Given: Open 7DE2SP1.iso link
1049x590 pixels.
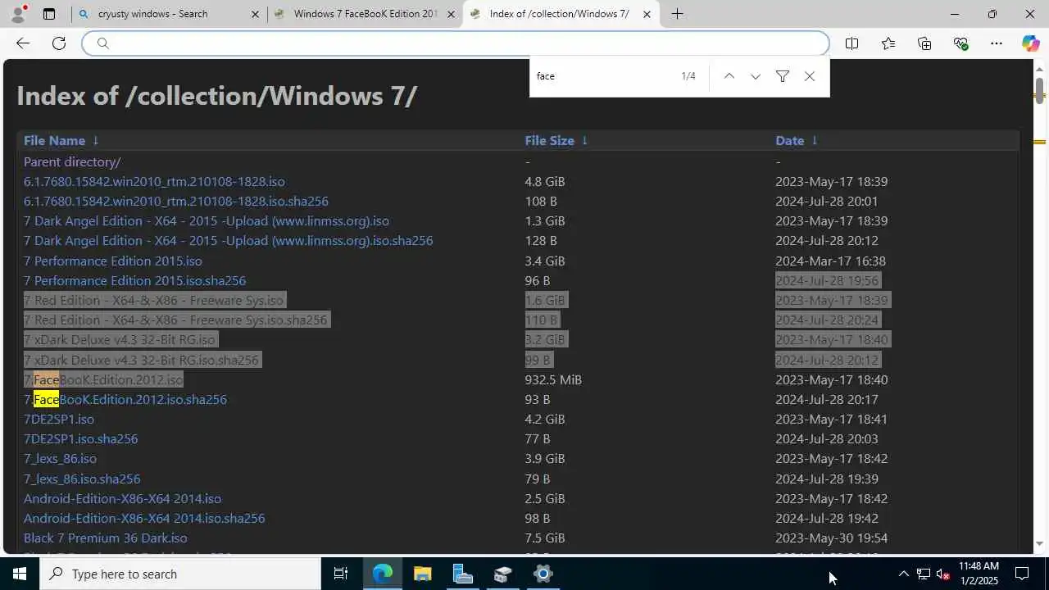Looking at the screenshot, I should point(59,420).
